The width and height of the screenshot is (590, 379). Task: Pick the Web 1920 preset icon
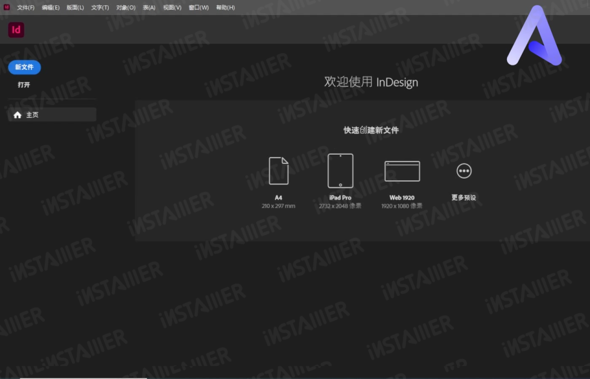pos(402,171)
